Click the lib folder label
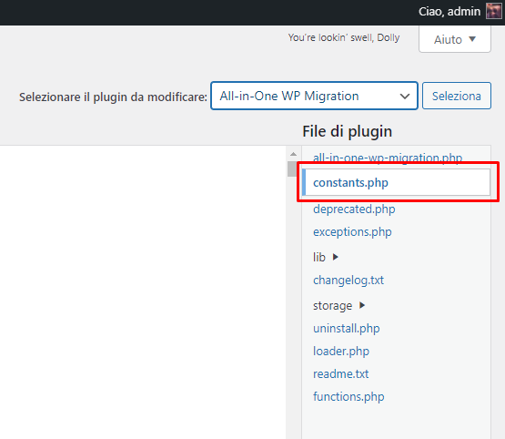The width and height of the screenshot is (505, 439). point(319,257)
